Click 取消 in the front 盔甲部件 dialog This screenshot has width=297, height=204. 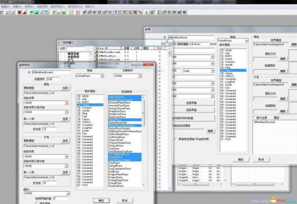pos(125,200)
